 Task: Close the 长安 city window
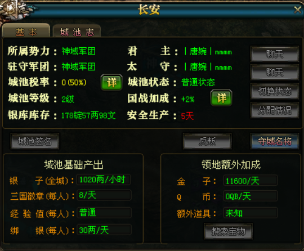pyautogui.click(x=297, y=10)
